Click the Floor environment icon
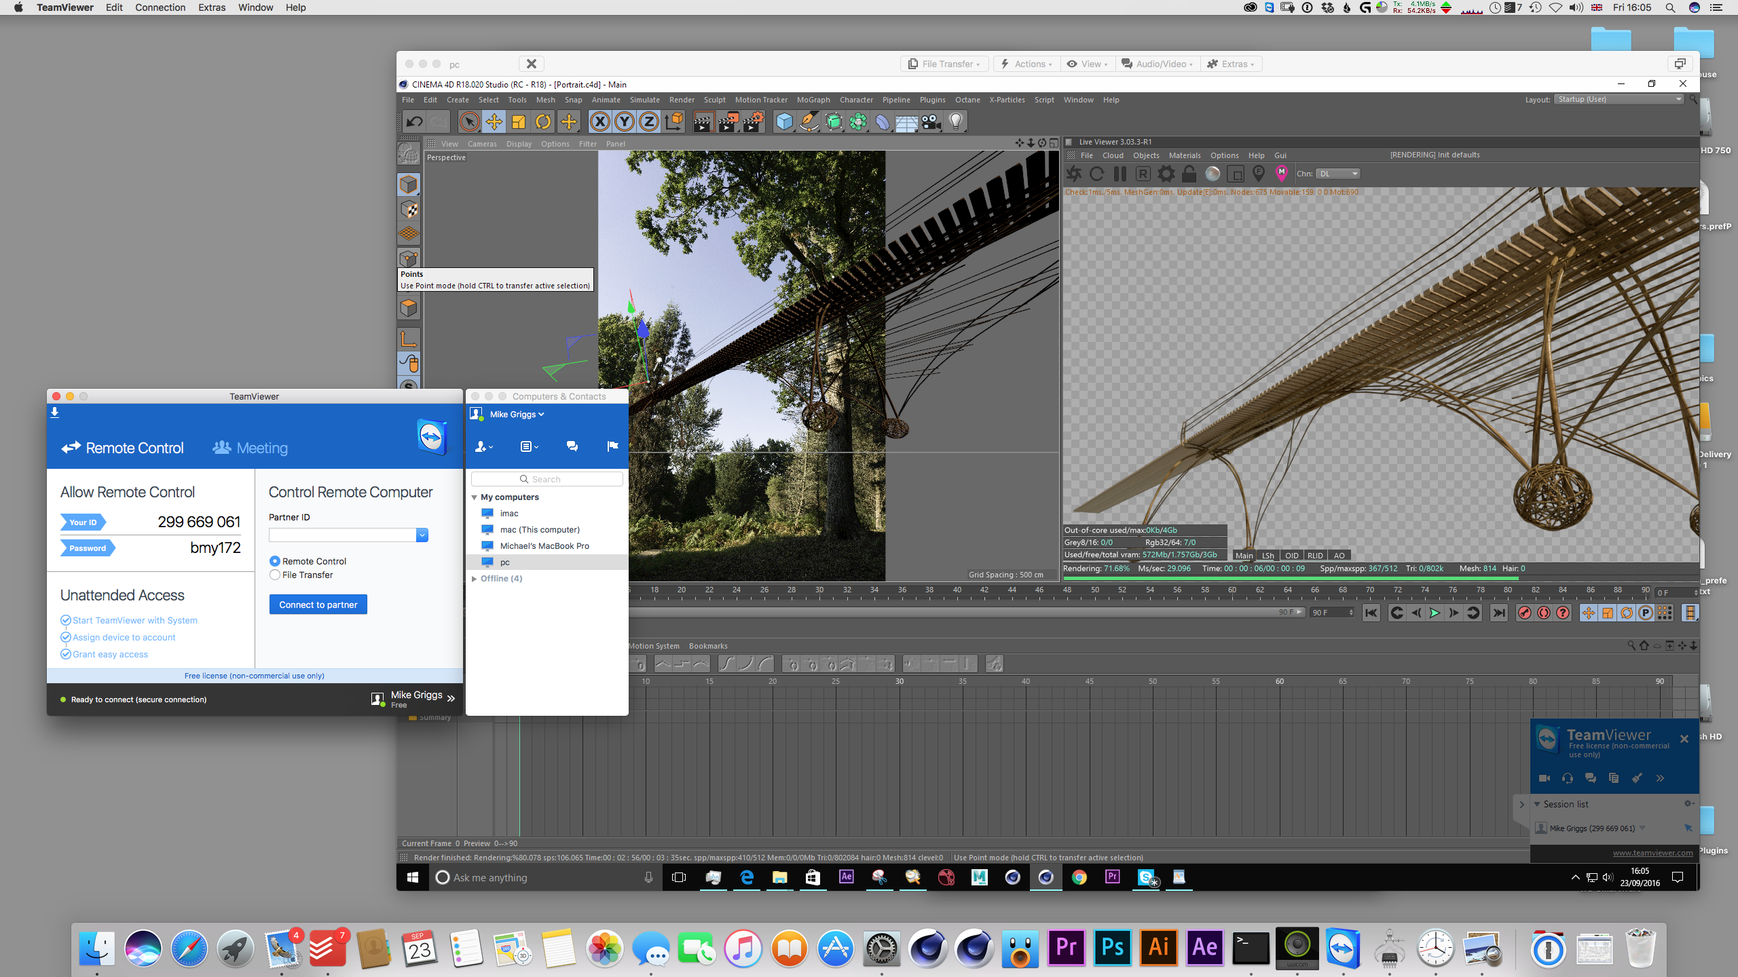1738x977 pixels. click(906, 122)
